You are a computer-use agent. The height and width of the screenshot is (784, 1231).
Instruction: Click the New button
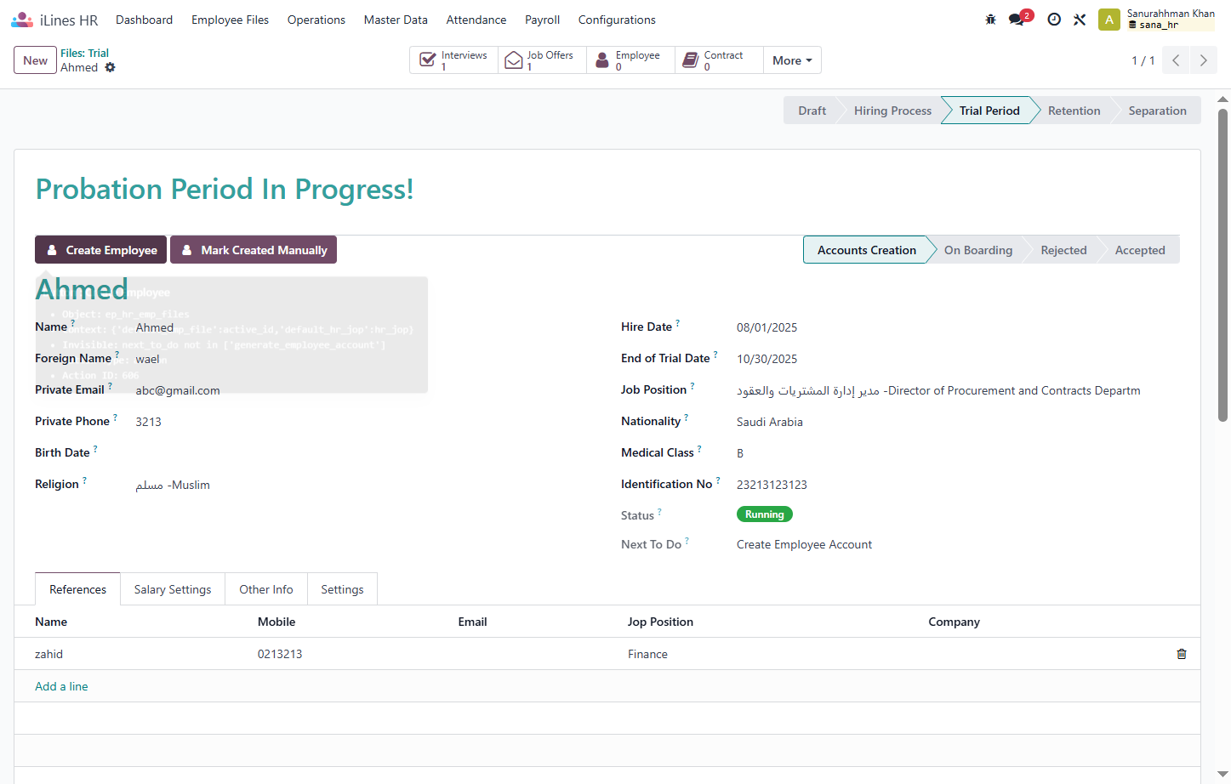tap(35, 60)
